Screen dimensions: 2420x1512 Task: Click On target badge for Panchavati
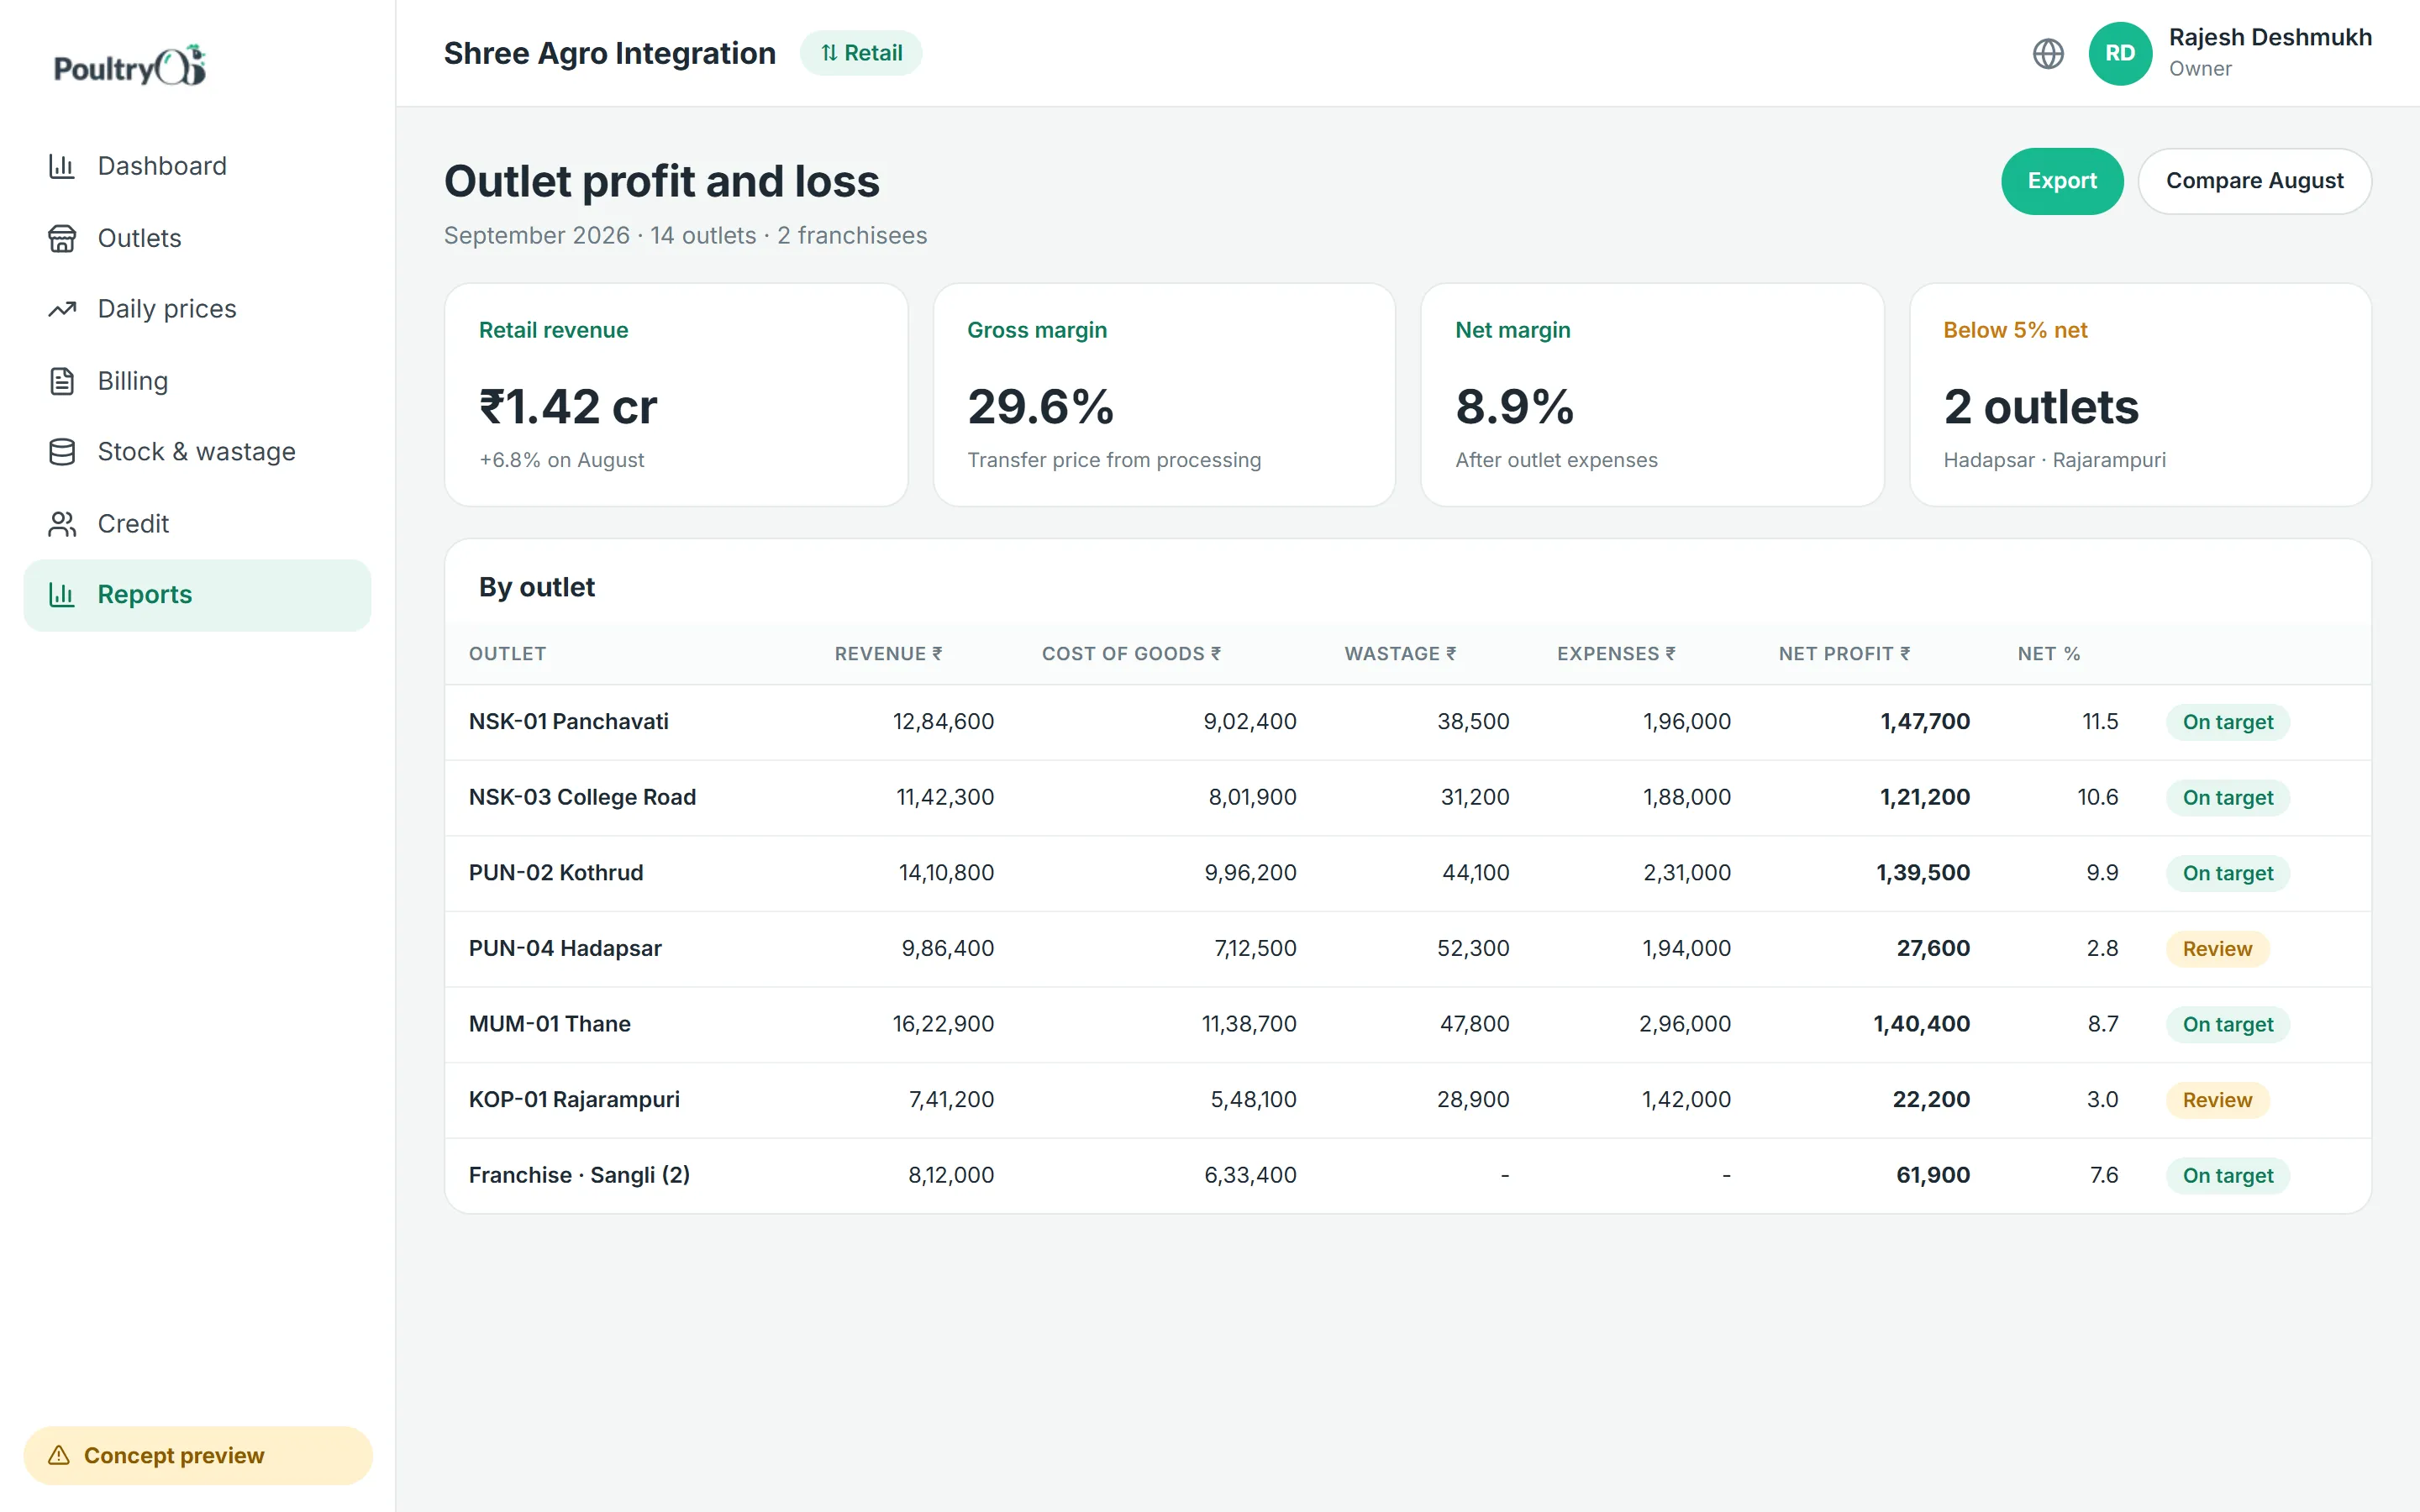click(2228, 722)
